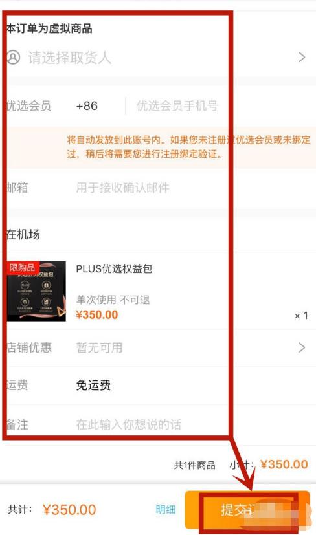The image size is (316, 535).
Task: Tap the orange registration notice banner
Action: pyautogui.click(x=158, y=147)
